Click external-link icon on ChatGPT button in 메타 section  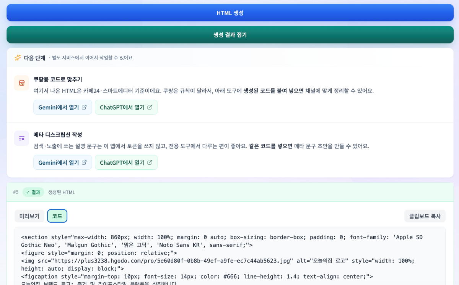click(x=150, y=163)
